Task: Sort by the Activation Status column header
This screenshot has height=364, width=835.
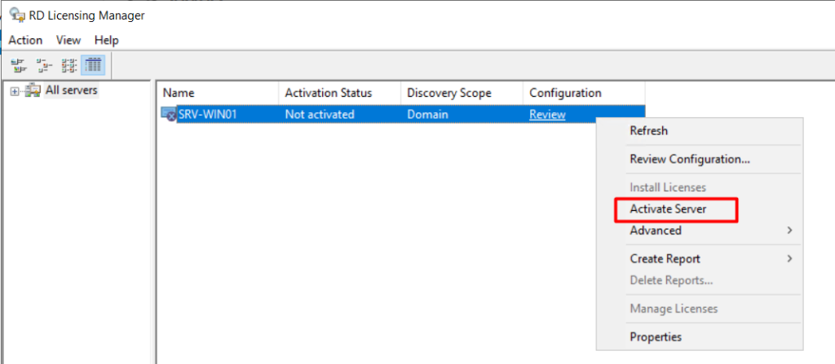Action: [x=328, y=93]
